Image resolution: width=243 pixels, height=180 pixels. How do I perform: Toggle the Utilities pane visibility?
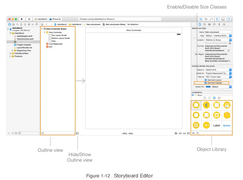(228, 19)
